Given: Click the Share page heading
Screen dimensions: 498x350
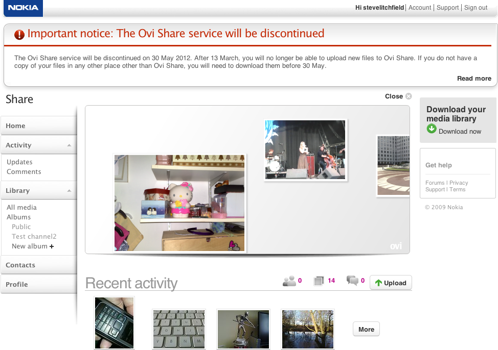Looking at the screenshot, I should point(19,99).
